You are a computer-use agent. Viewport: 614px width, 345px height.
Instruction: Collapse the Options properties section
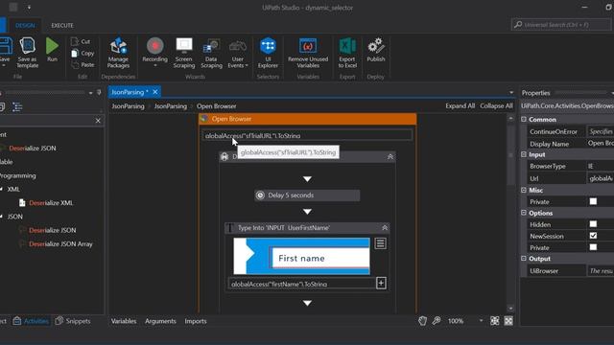[x=524, y=213]
